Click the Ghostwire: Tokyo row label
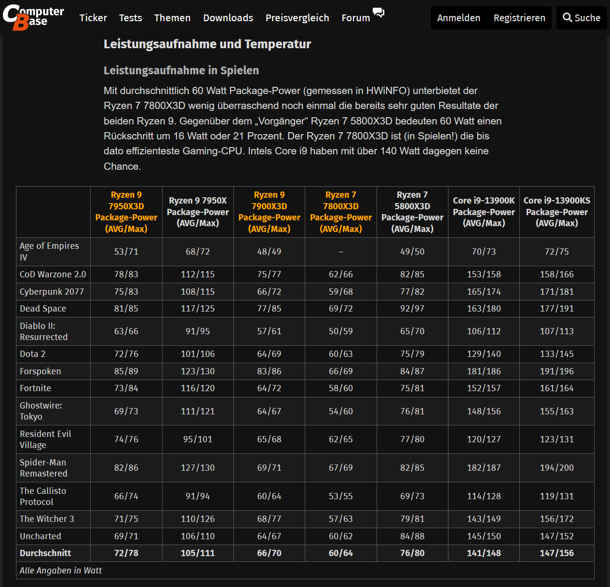 (41, 411)
